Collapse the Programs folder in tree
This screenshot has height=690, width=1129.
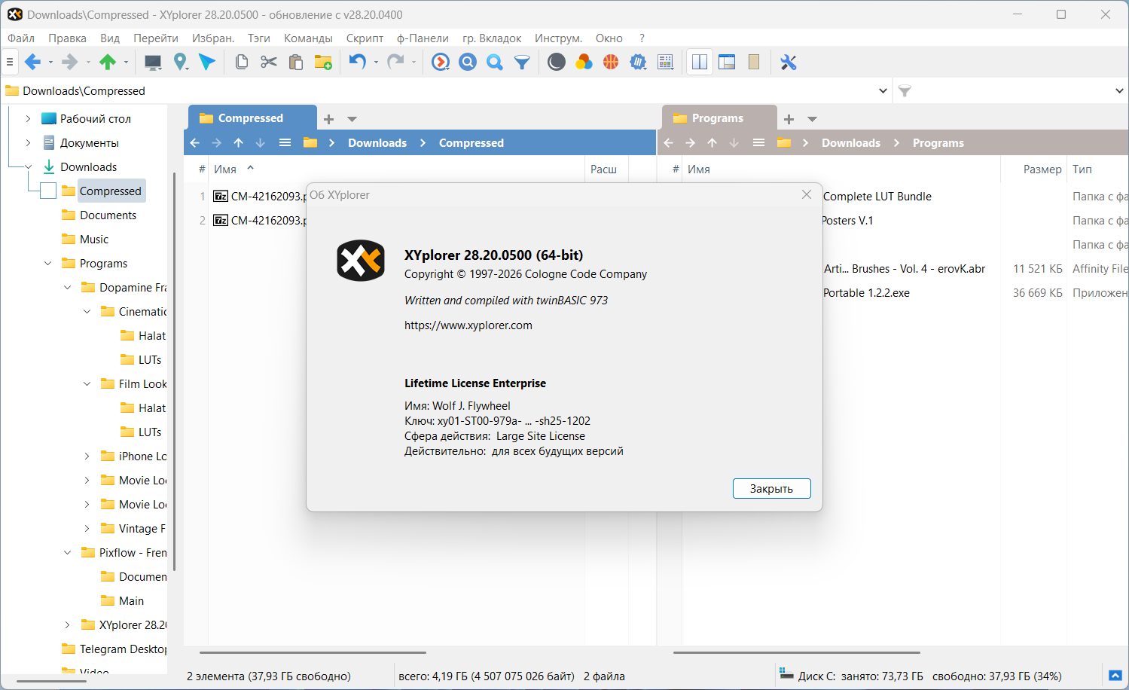click(x=48, y=263)
